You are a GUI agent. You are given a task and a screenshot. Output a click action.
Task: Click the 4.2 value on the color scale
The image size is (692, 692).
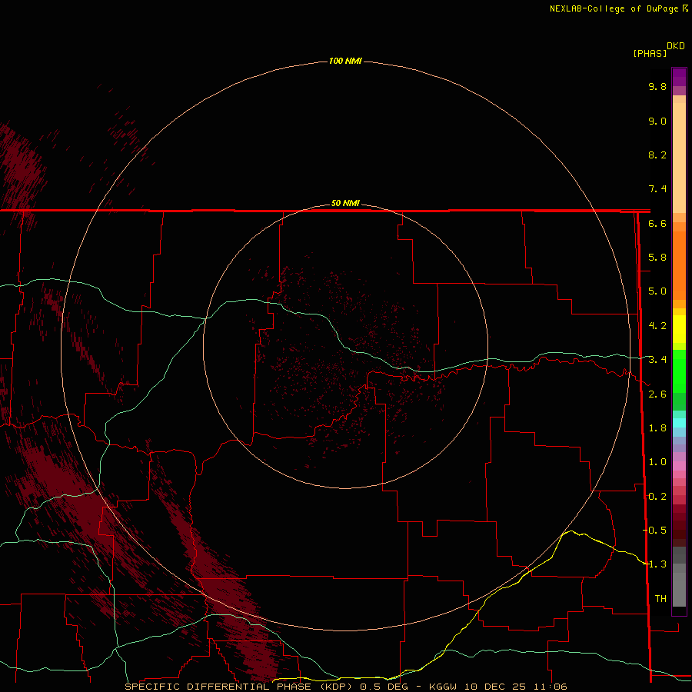pos(657,326)
